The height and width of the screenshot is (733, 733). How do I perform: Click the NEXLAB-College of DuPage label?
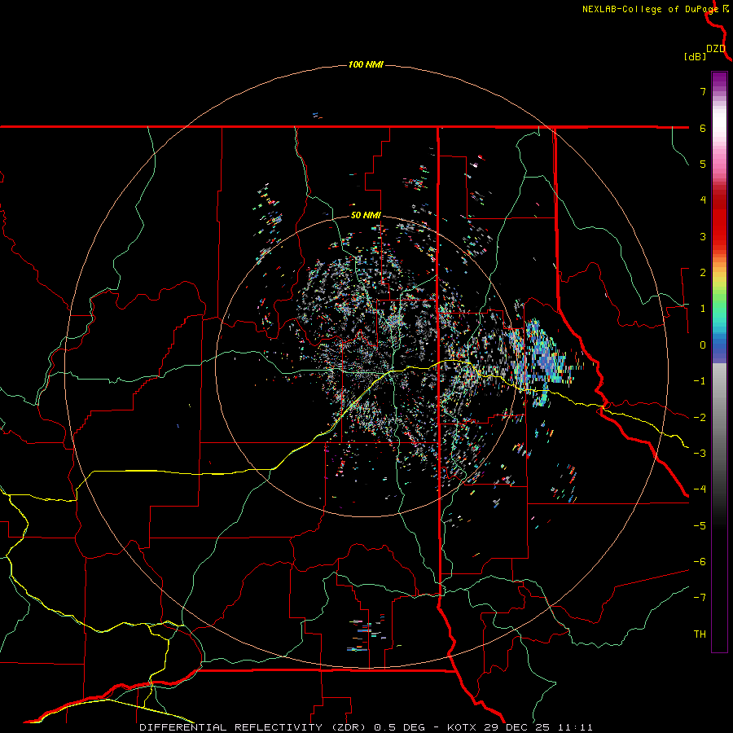650,9
